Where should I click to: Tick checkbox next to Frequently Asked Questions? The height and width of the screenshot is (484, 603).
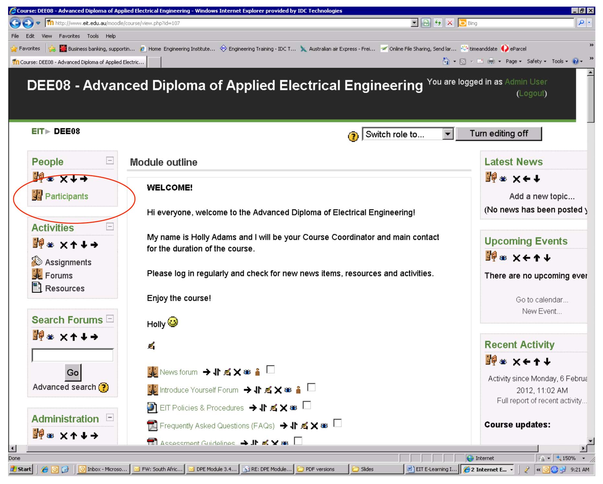pos(338,423)
